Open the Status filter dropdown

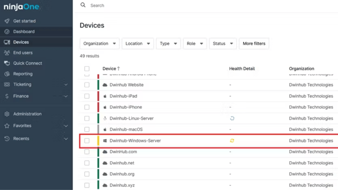coord(223,43)
